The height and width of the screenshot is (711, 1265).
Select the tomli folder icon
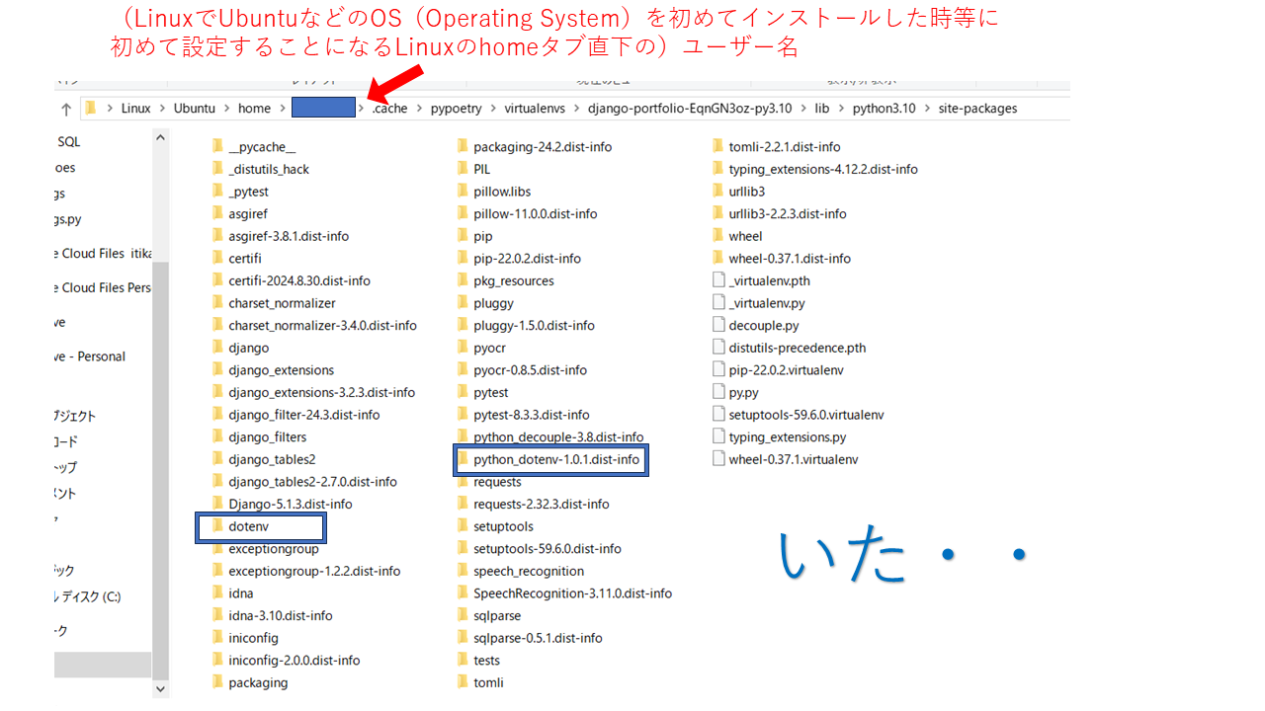coord(463,682)
